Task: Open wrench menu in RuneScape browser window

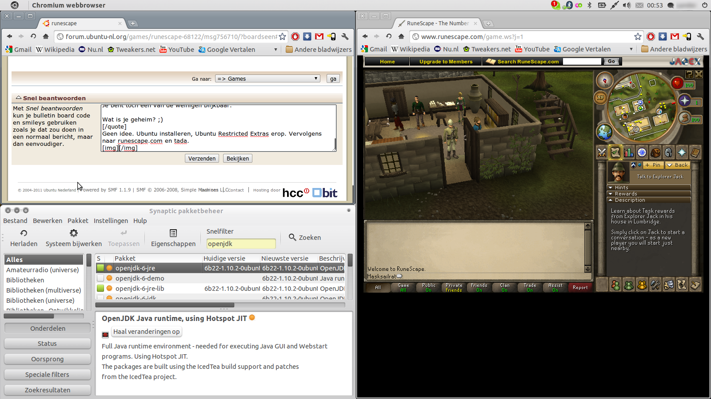Action: (701, 37)
